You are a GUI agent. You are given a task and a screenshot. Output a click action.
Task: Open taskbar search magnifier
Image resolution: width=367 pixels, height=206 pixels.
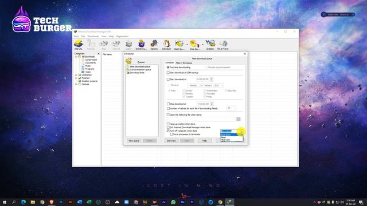pyautogui.click(x=14, y=202)
